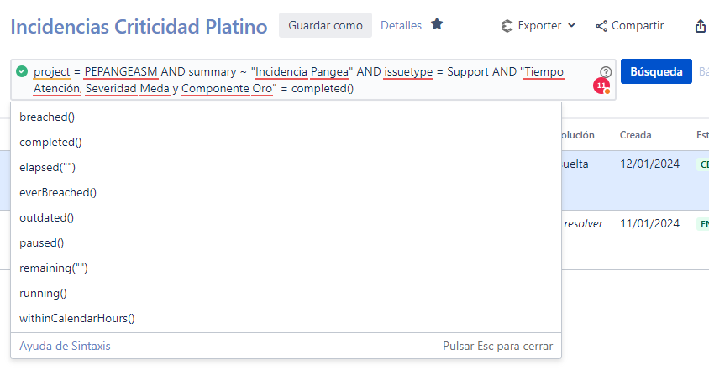709x391 pixels.
Task: Open the Exporter dropdown chevron
Action: pos(571,25)
